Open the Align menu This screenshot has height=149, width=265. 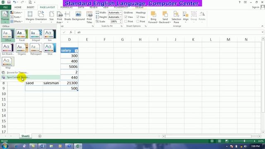point(185,17)
